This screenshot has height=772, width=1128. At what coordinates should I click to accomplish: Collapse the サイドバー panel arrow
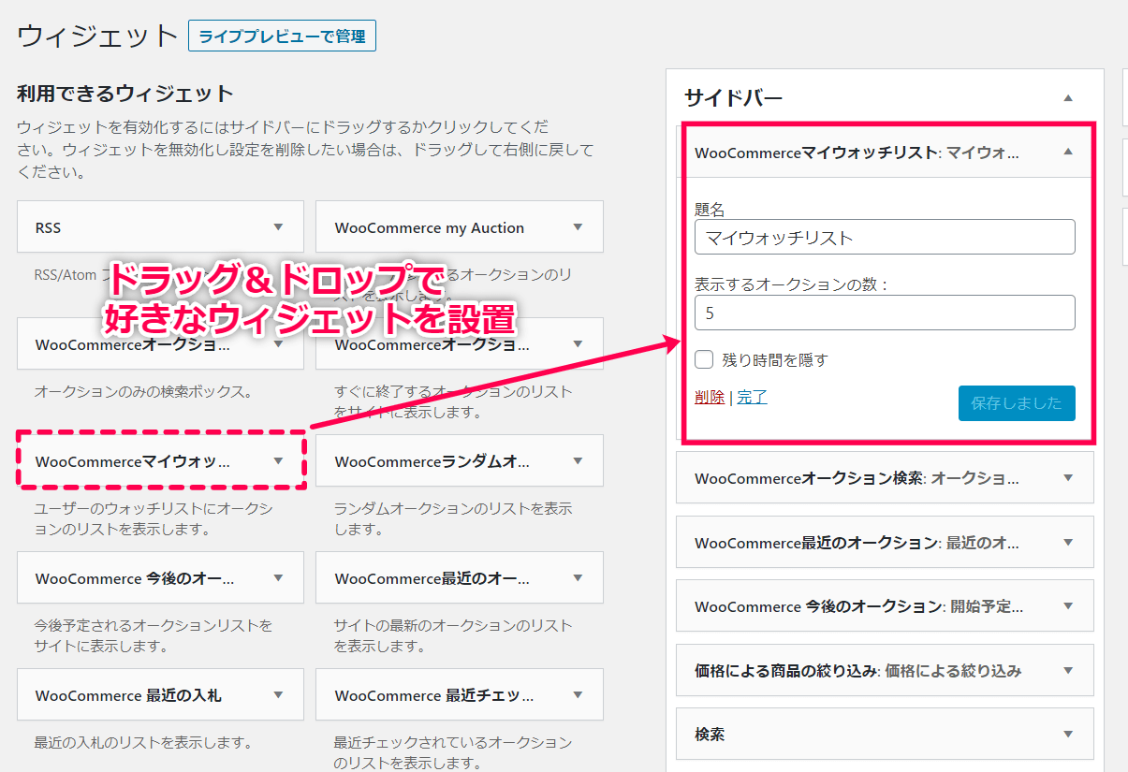pyautogui.click(x=1068, y=97)
